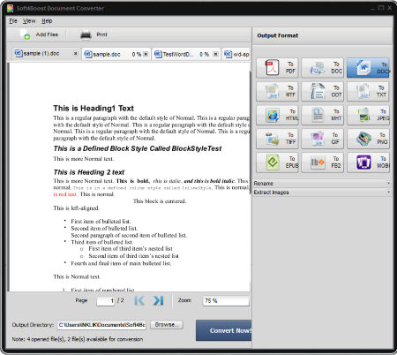397x355 pixels.
Task: Pick the To MHT output format
Action: pos(323,115)
